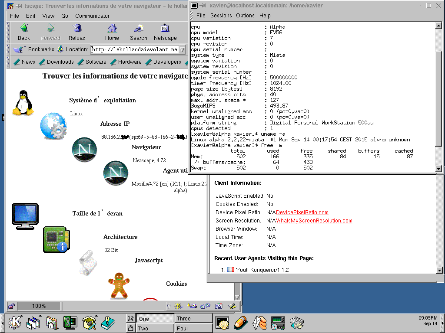
Task: Reload the page in Netscape
Action: click(x=77, y=32)
